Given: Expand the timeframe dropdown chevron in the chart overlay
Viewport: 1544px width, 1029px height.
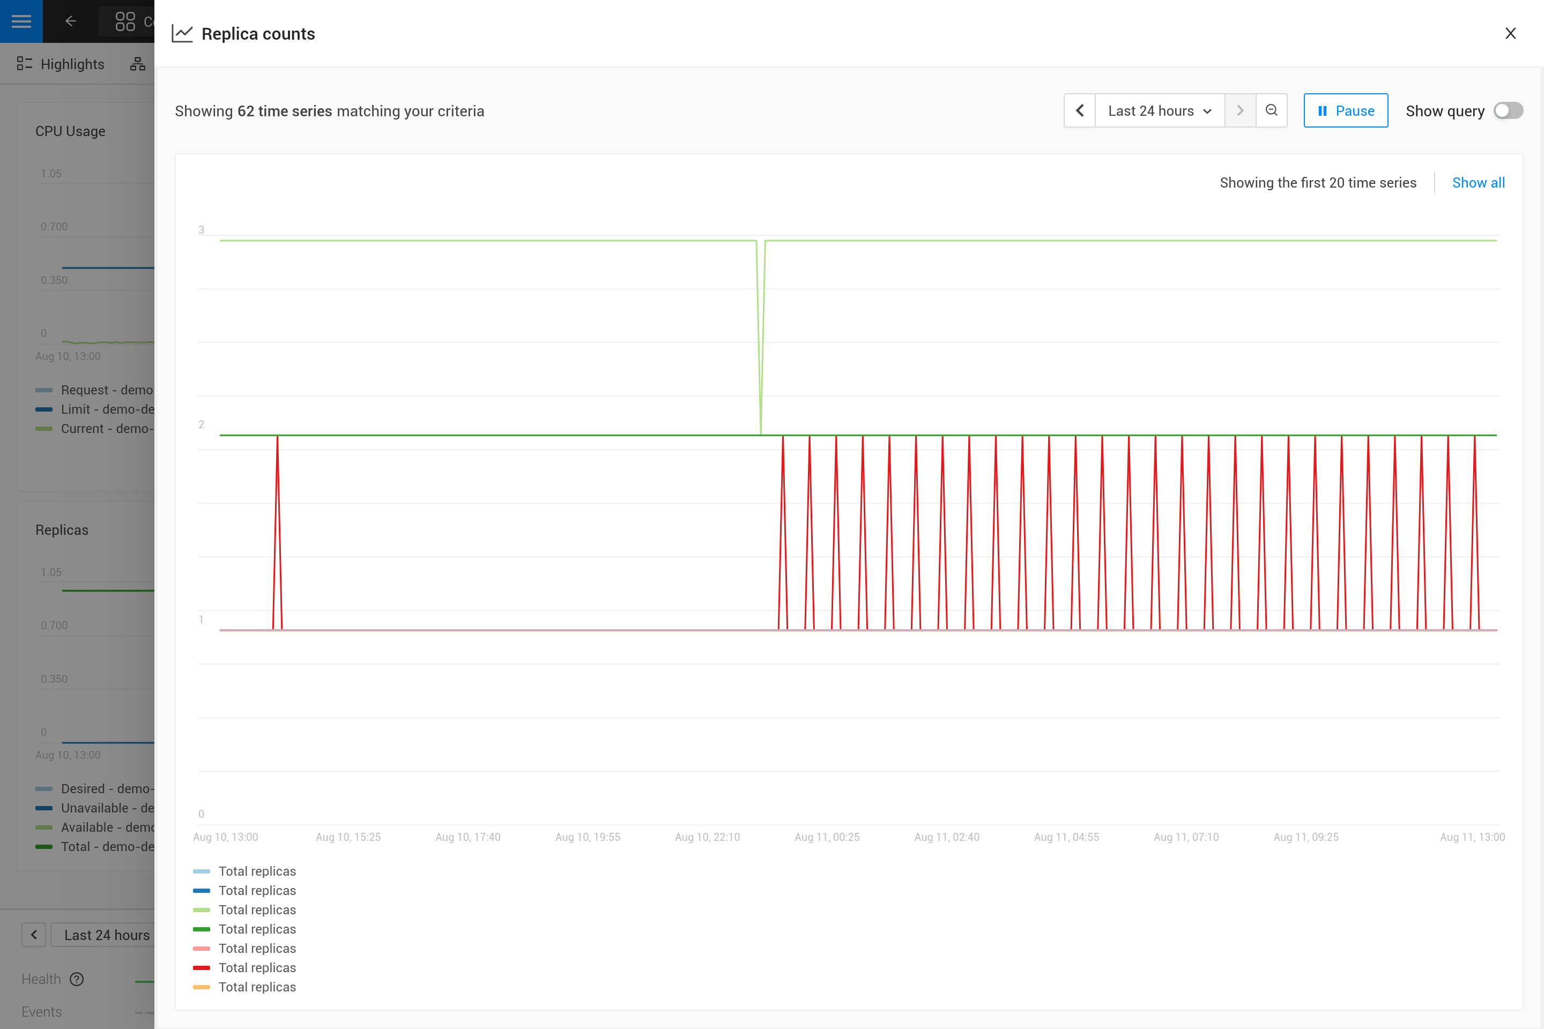Looking at the screenshot, I should point(1208,110).
